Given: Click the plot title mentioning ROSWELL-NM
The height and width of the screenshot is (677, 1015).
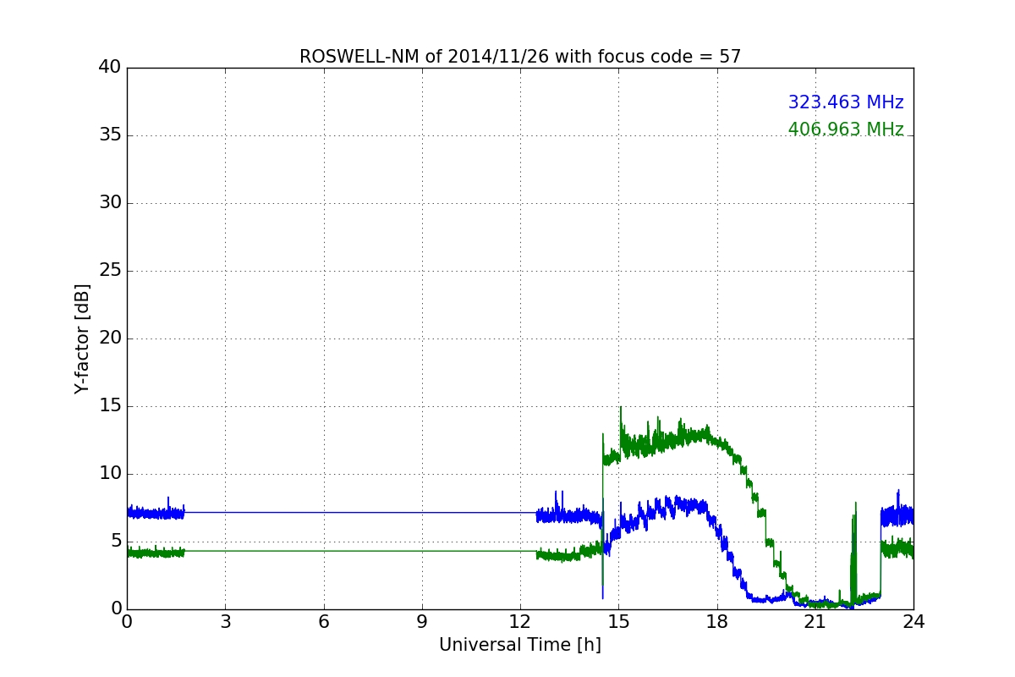Looking at the screenshot, I should point(520,57).
